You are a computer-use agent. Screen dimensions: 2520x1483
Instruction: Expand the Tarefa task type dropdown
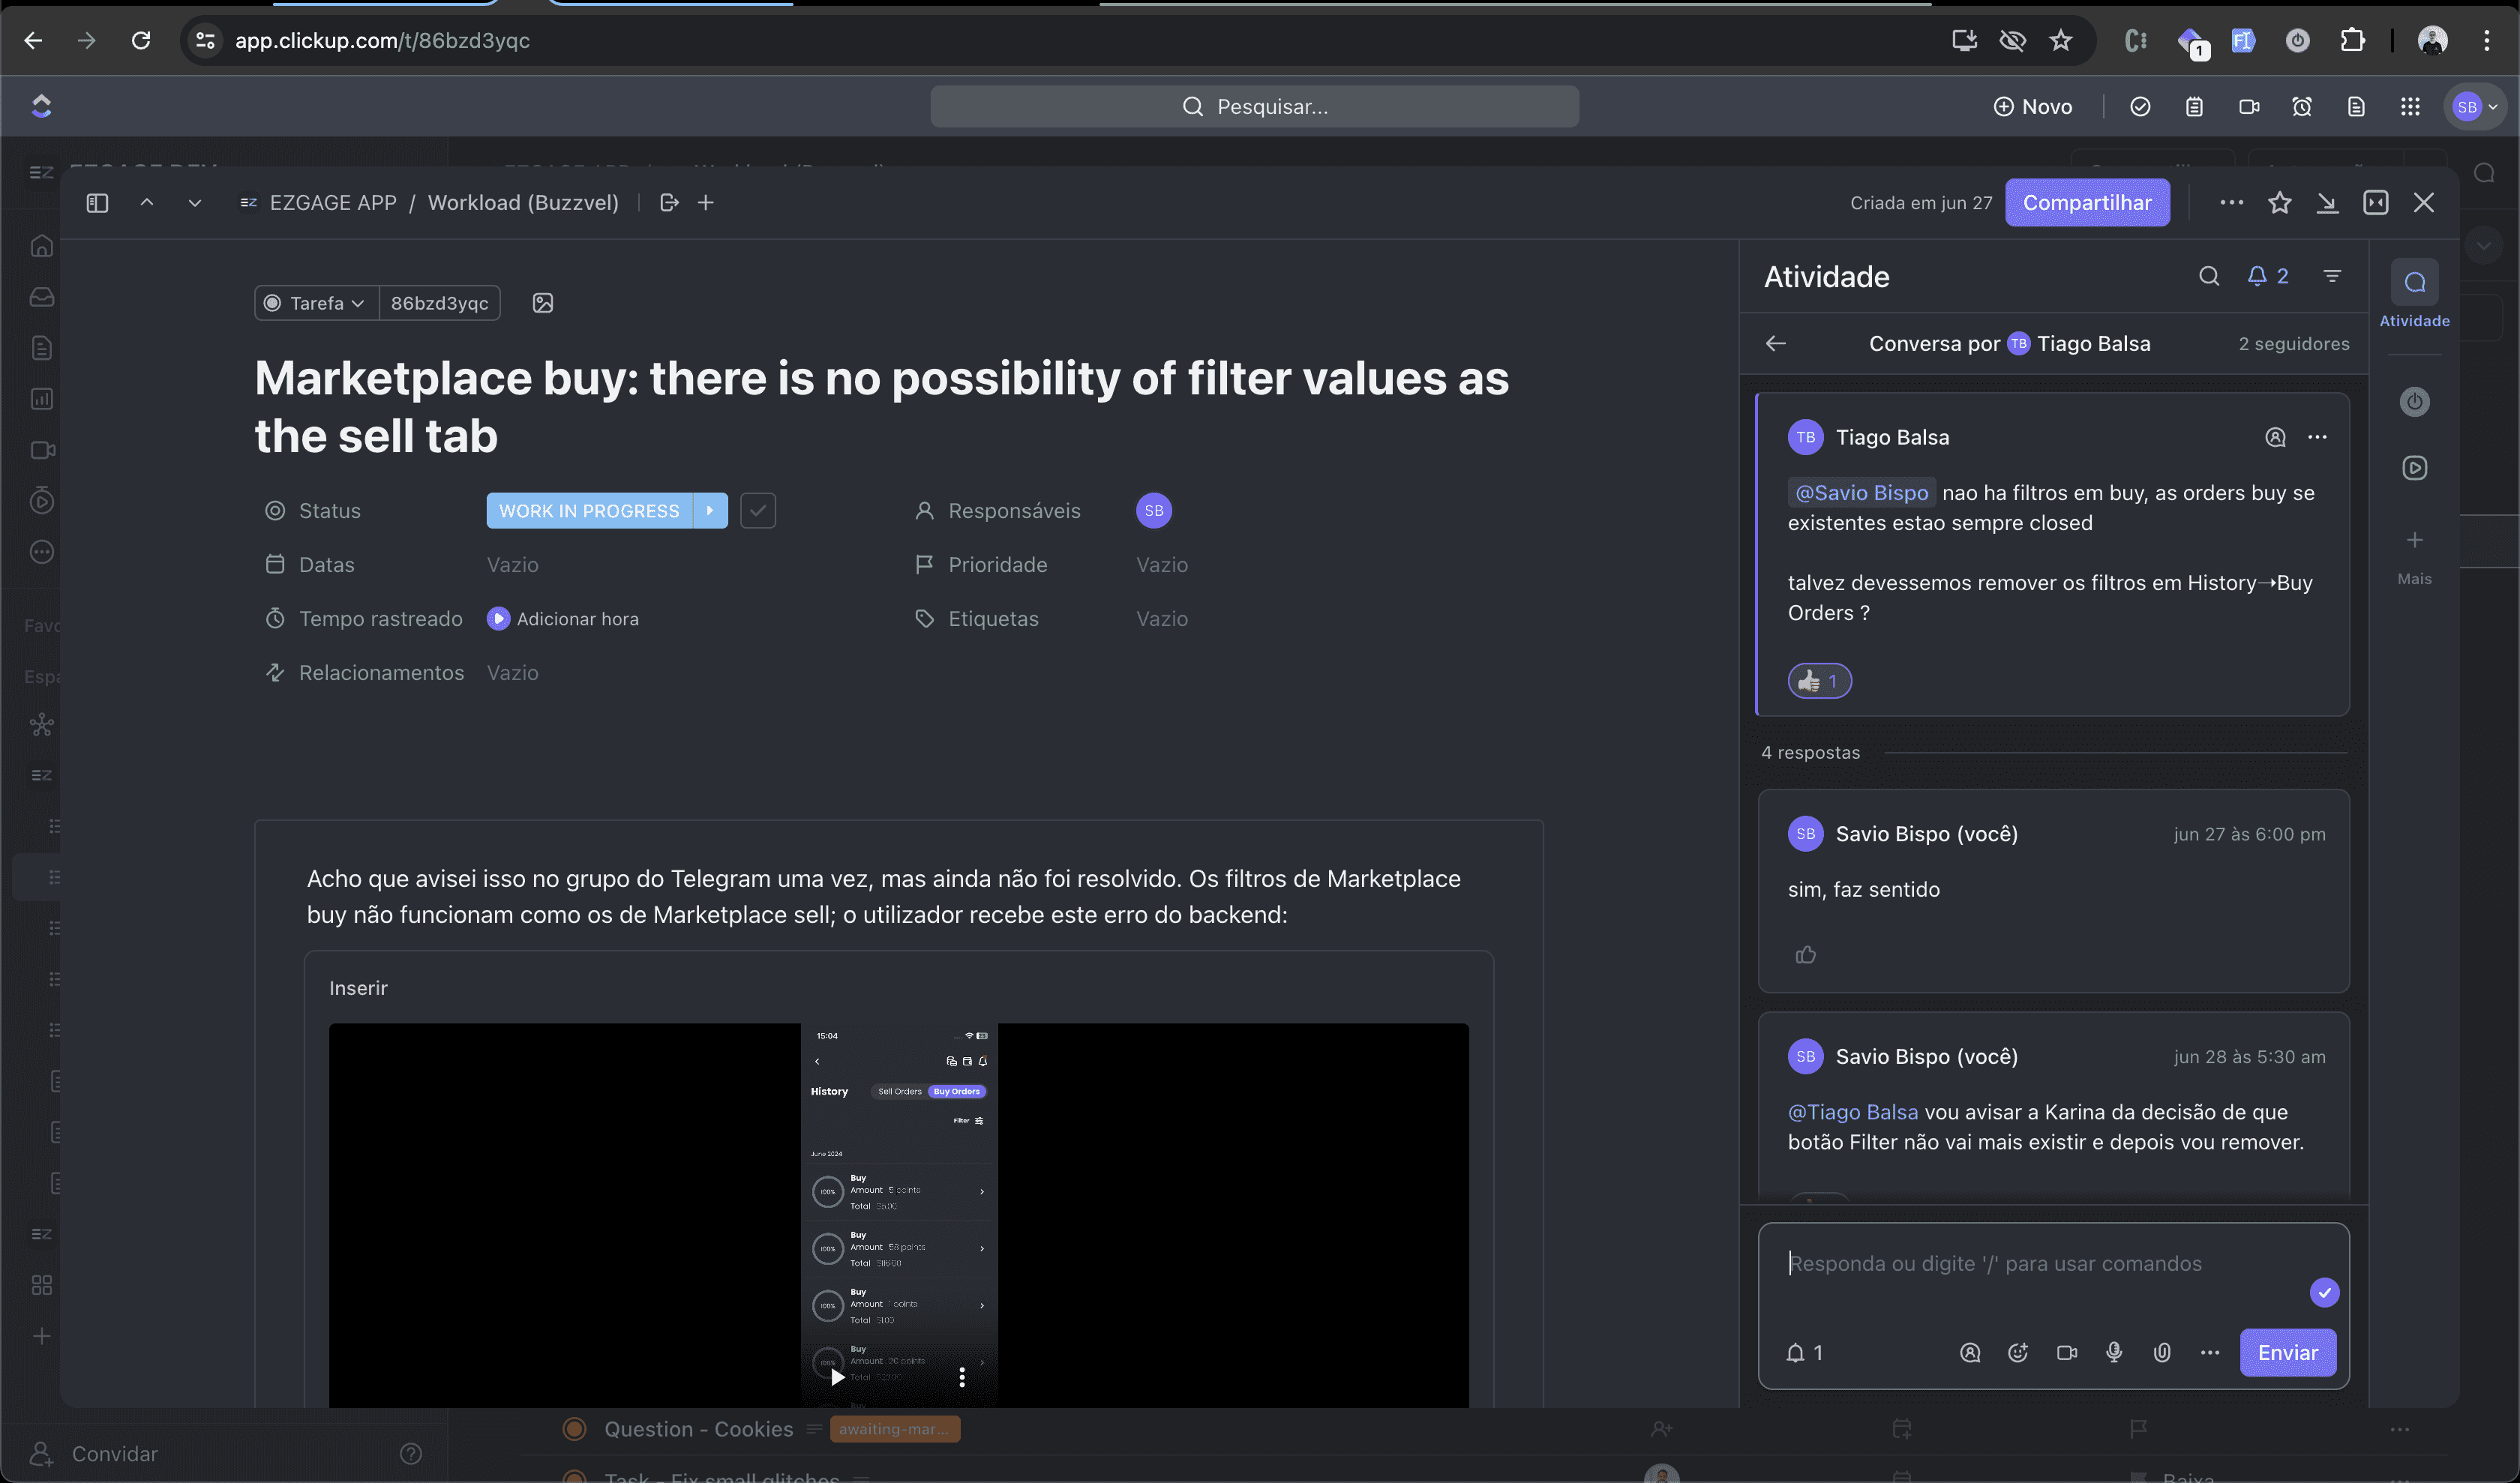tap(317, 303)
